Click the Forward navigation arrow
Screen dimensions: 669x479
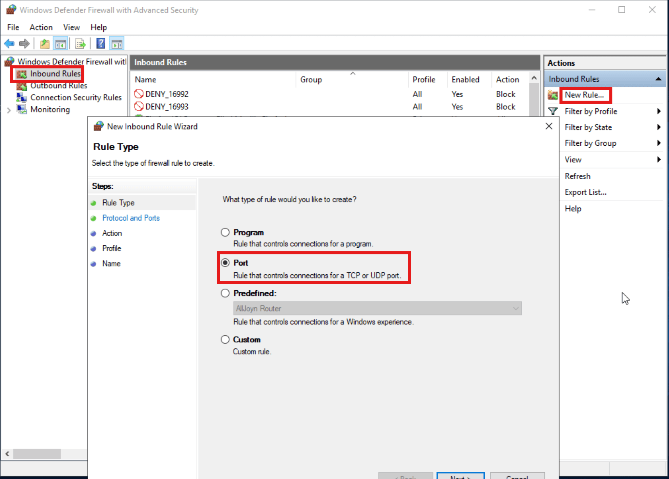pyautogui.click(x=24, y=43)
